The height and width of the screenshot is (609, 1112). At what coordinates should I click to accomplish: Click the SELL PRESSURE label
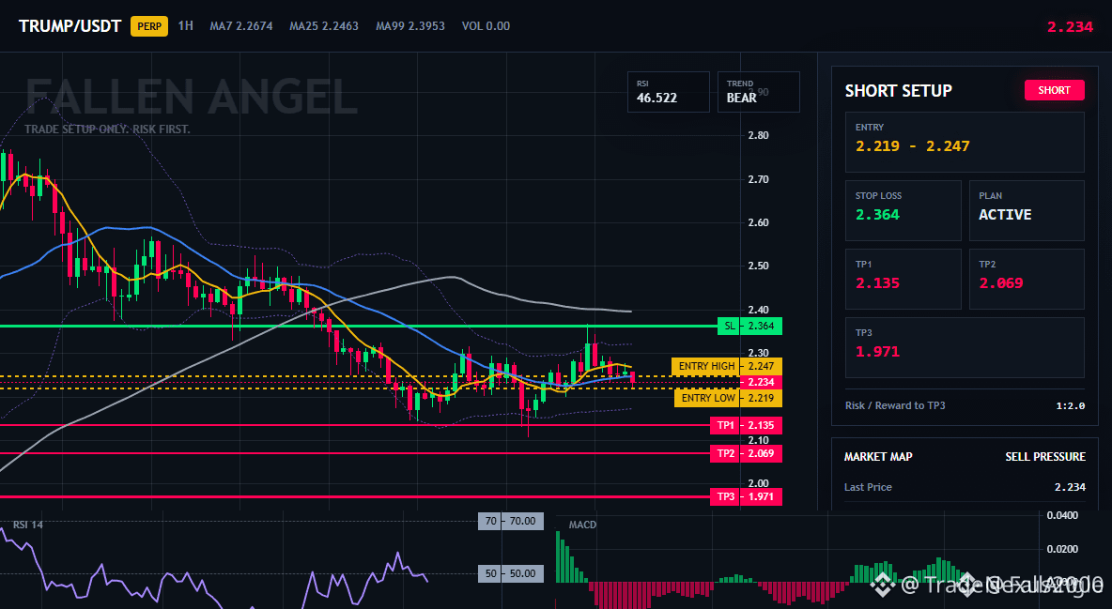tap(1044, 457)
